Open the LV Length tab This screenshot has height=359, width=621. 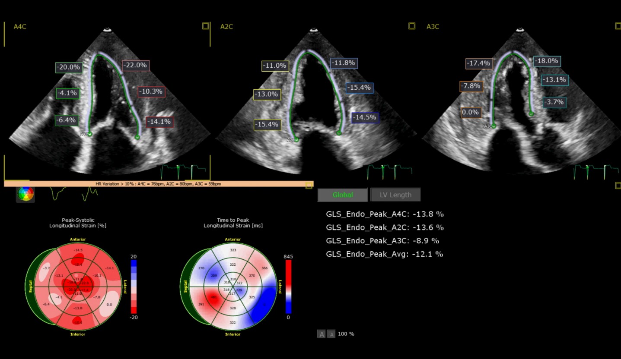click(395, 195)
